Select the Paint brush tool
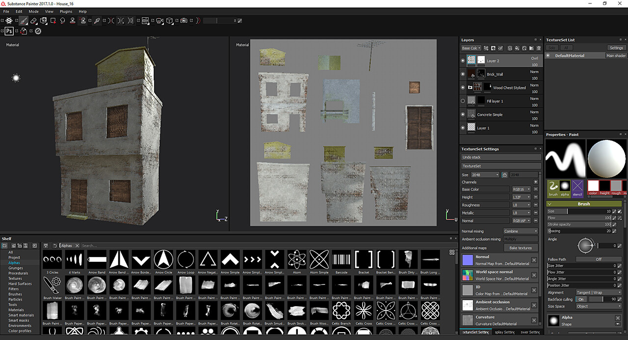628x340 pixels. click(23, 21)
